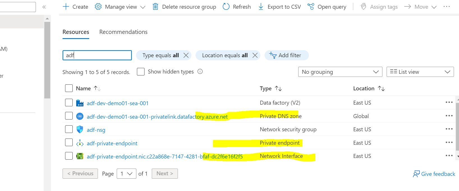Sort by Location column arrows
This screenshot has height=191, width=459.
click(381, 88)
